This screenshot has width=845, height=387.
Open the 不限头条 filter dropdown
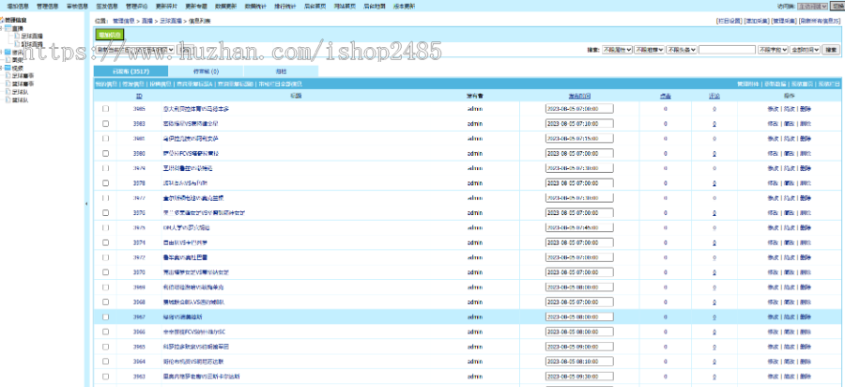pyautogui.click(x=682, y=50)
